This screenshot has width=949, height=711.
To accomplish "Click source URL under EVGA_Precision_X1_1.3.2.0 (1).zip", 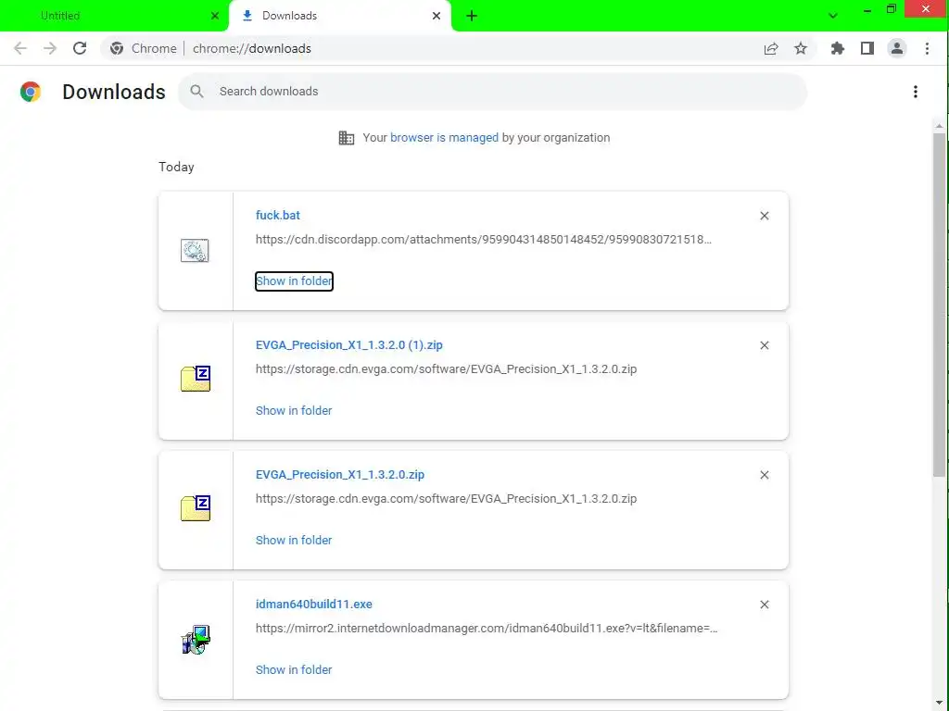I will [446, 369].
